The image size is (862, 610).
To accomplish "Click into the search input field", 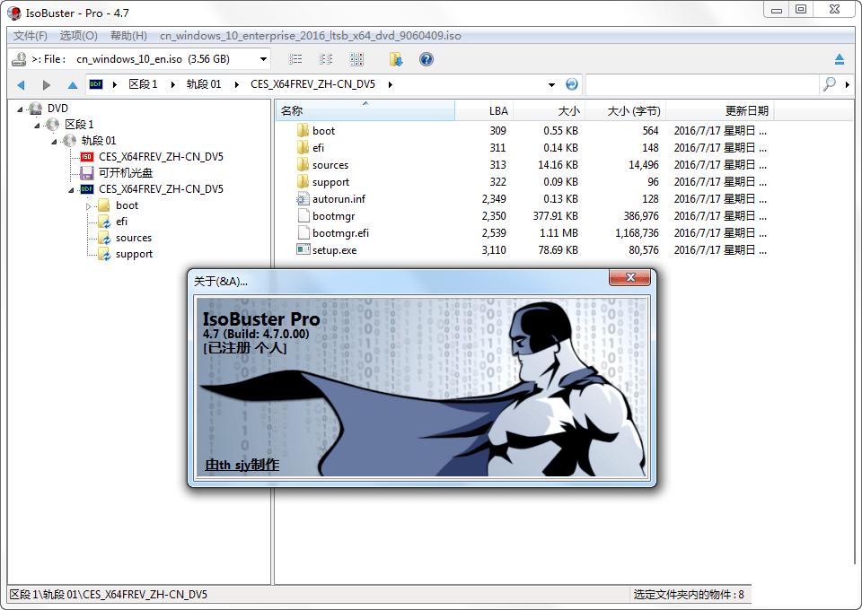I will click(702, 84).
